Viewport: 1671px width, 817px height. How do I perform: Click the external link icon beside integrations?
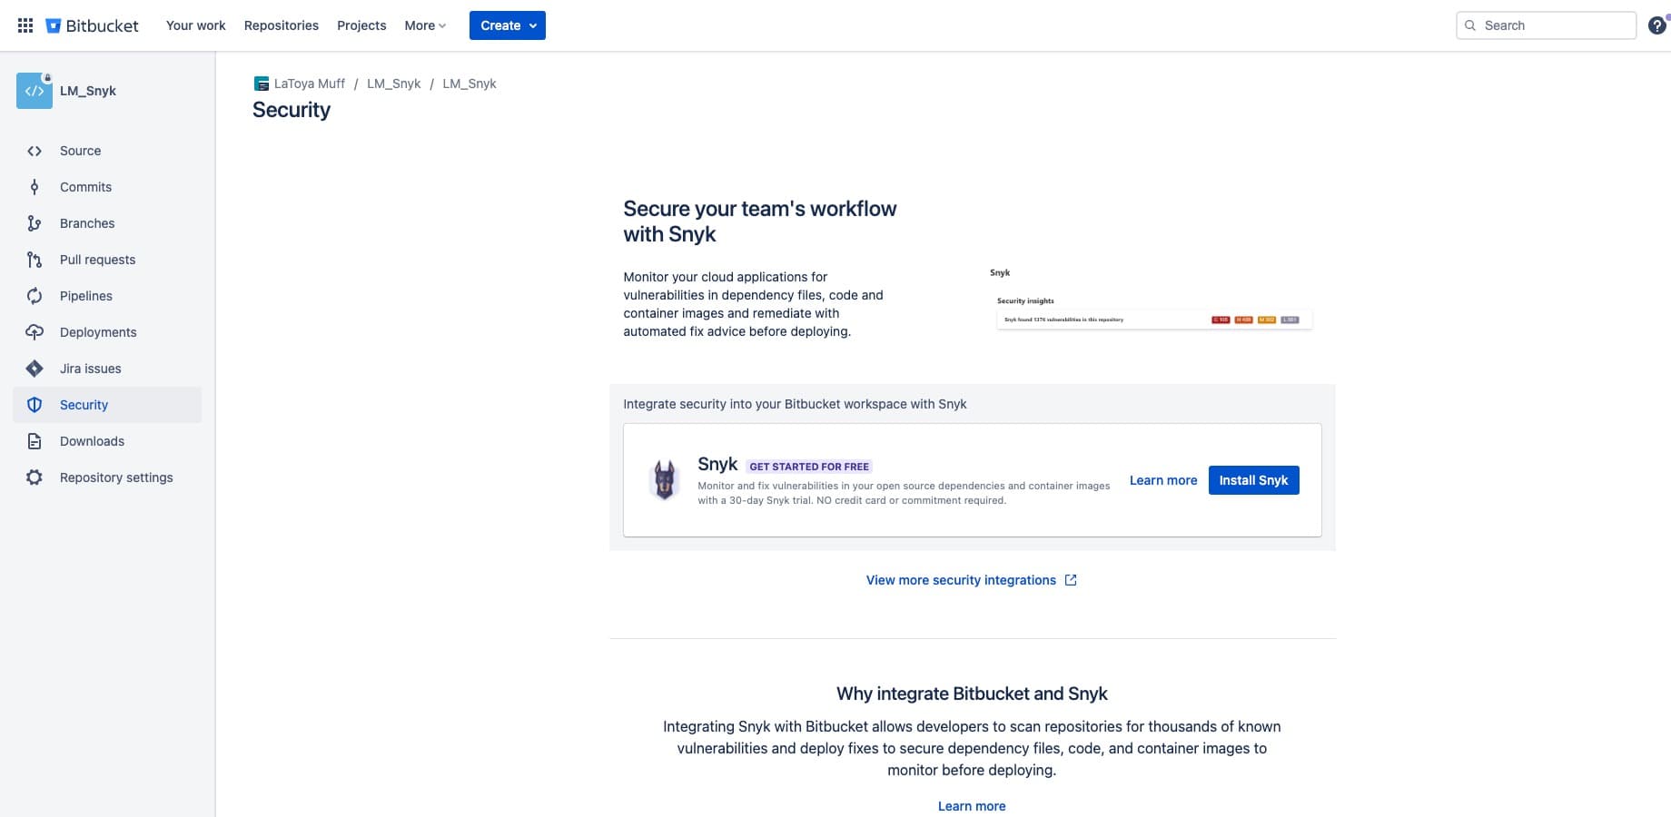tap(1071, 580)
